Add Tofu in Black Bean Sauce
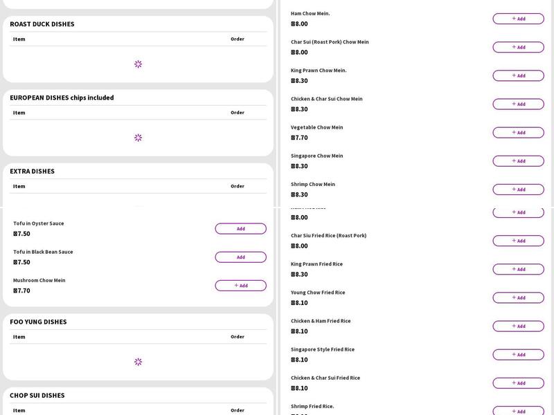 (240, 257)
